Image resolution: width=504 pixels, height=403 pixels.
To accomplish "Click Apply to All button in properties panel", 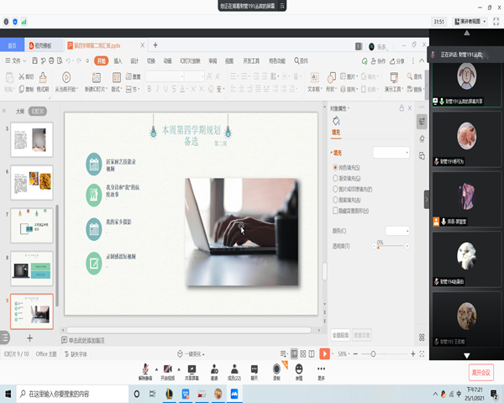I will pos(340,335).
